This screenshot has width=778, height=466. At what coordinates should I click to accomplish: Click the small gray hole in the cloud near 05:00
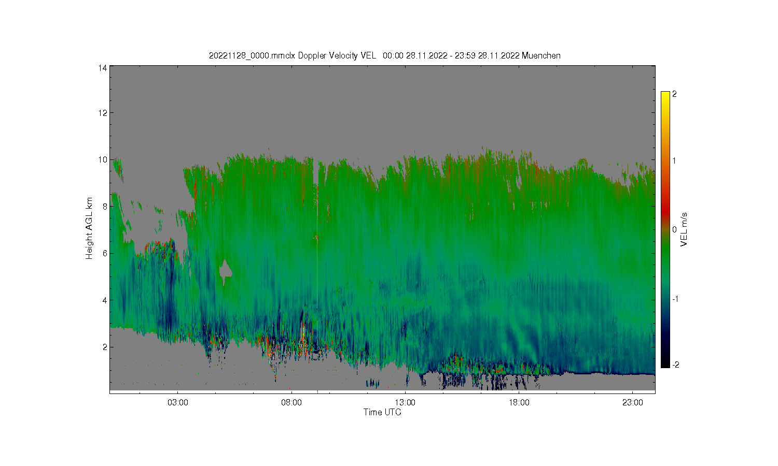[225, 271]
